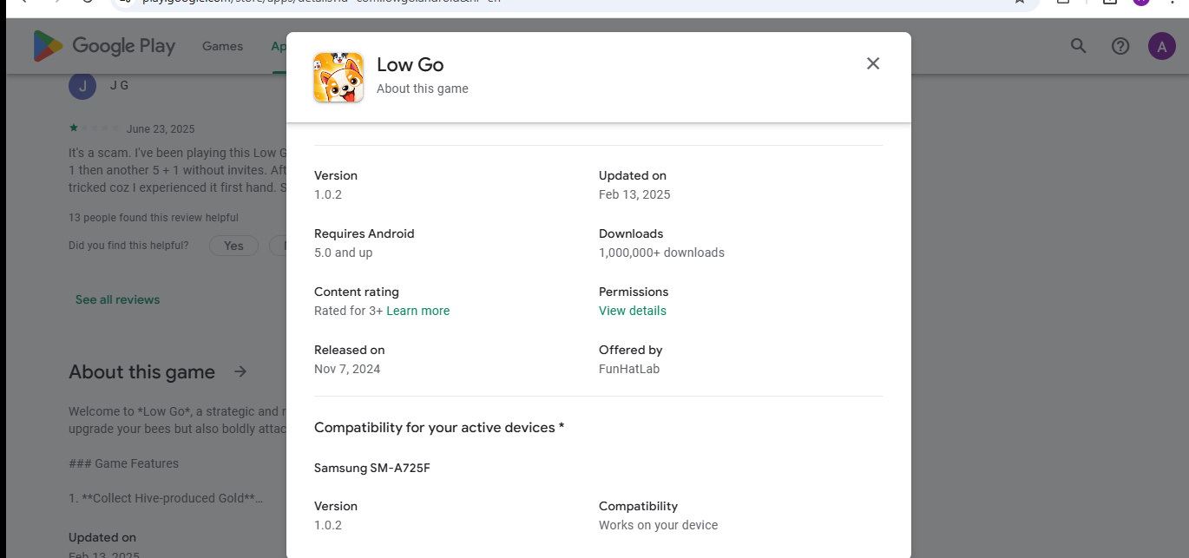Click the Low Go corgi app icon

click(x=338, y=77)
